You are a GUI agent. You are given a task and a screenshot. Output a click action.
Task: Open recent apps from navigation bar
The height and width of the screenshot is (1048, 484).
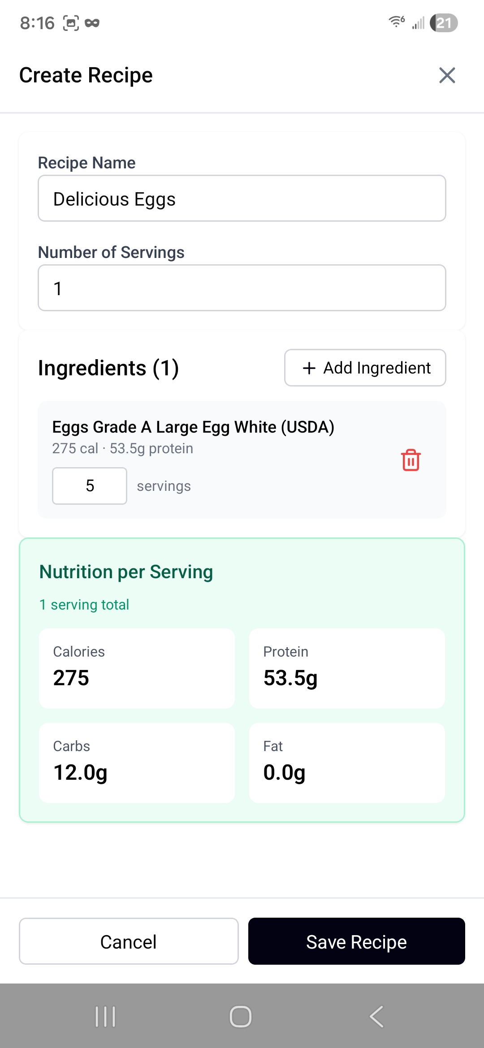[106, 1016]
